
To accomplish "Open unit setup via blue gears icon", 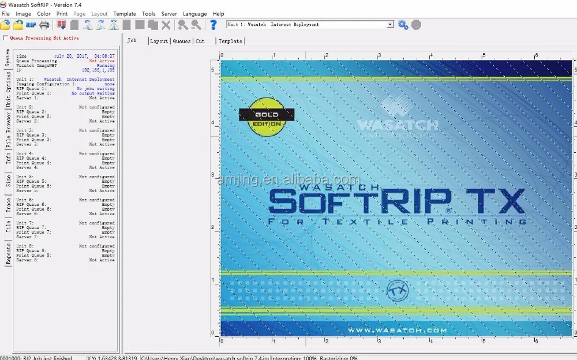I will point(403,25).
